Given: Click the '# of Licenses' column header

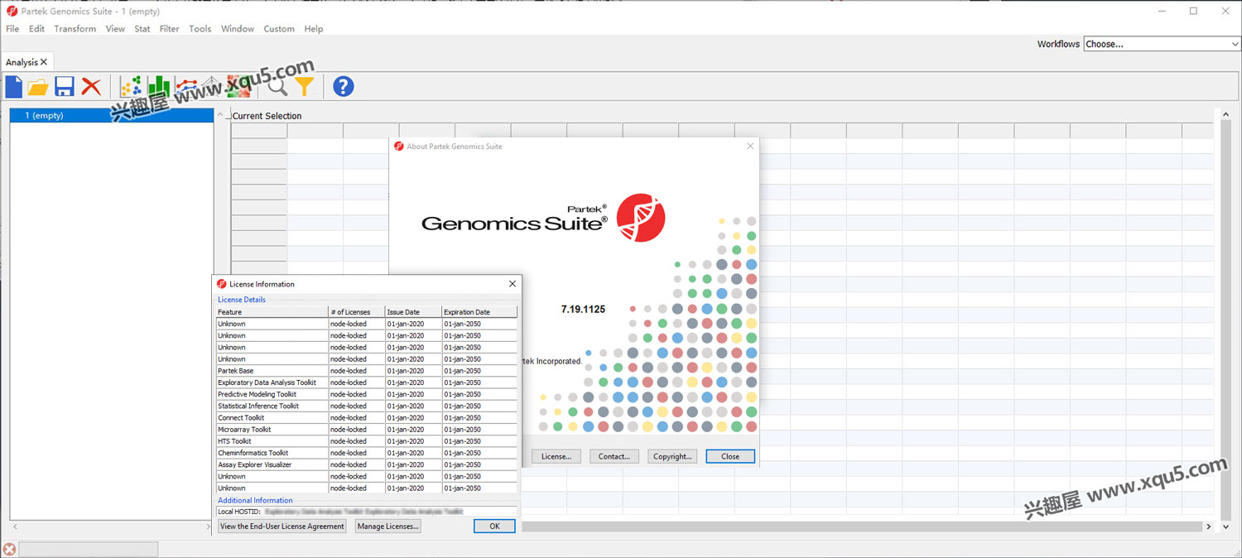Looking at the screenshot, I should pos(357,312).
